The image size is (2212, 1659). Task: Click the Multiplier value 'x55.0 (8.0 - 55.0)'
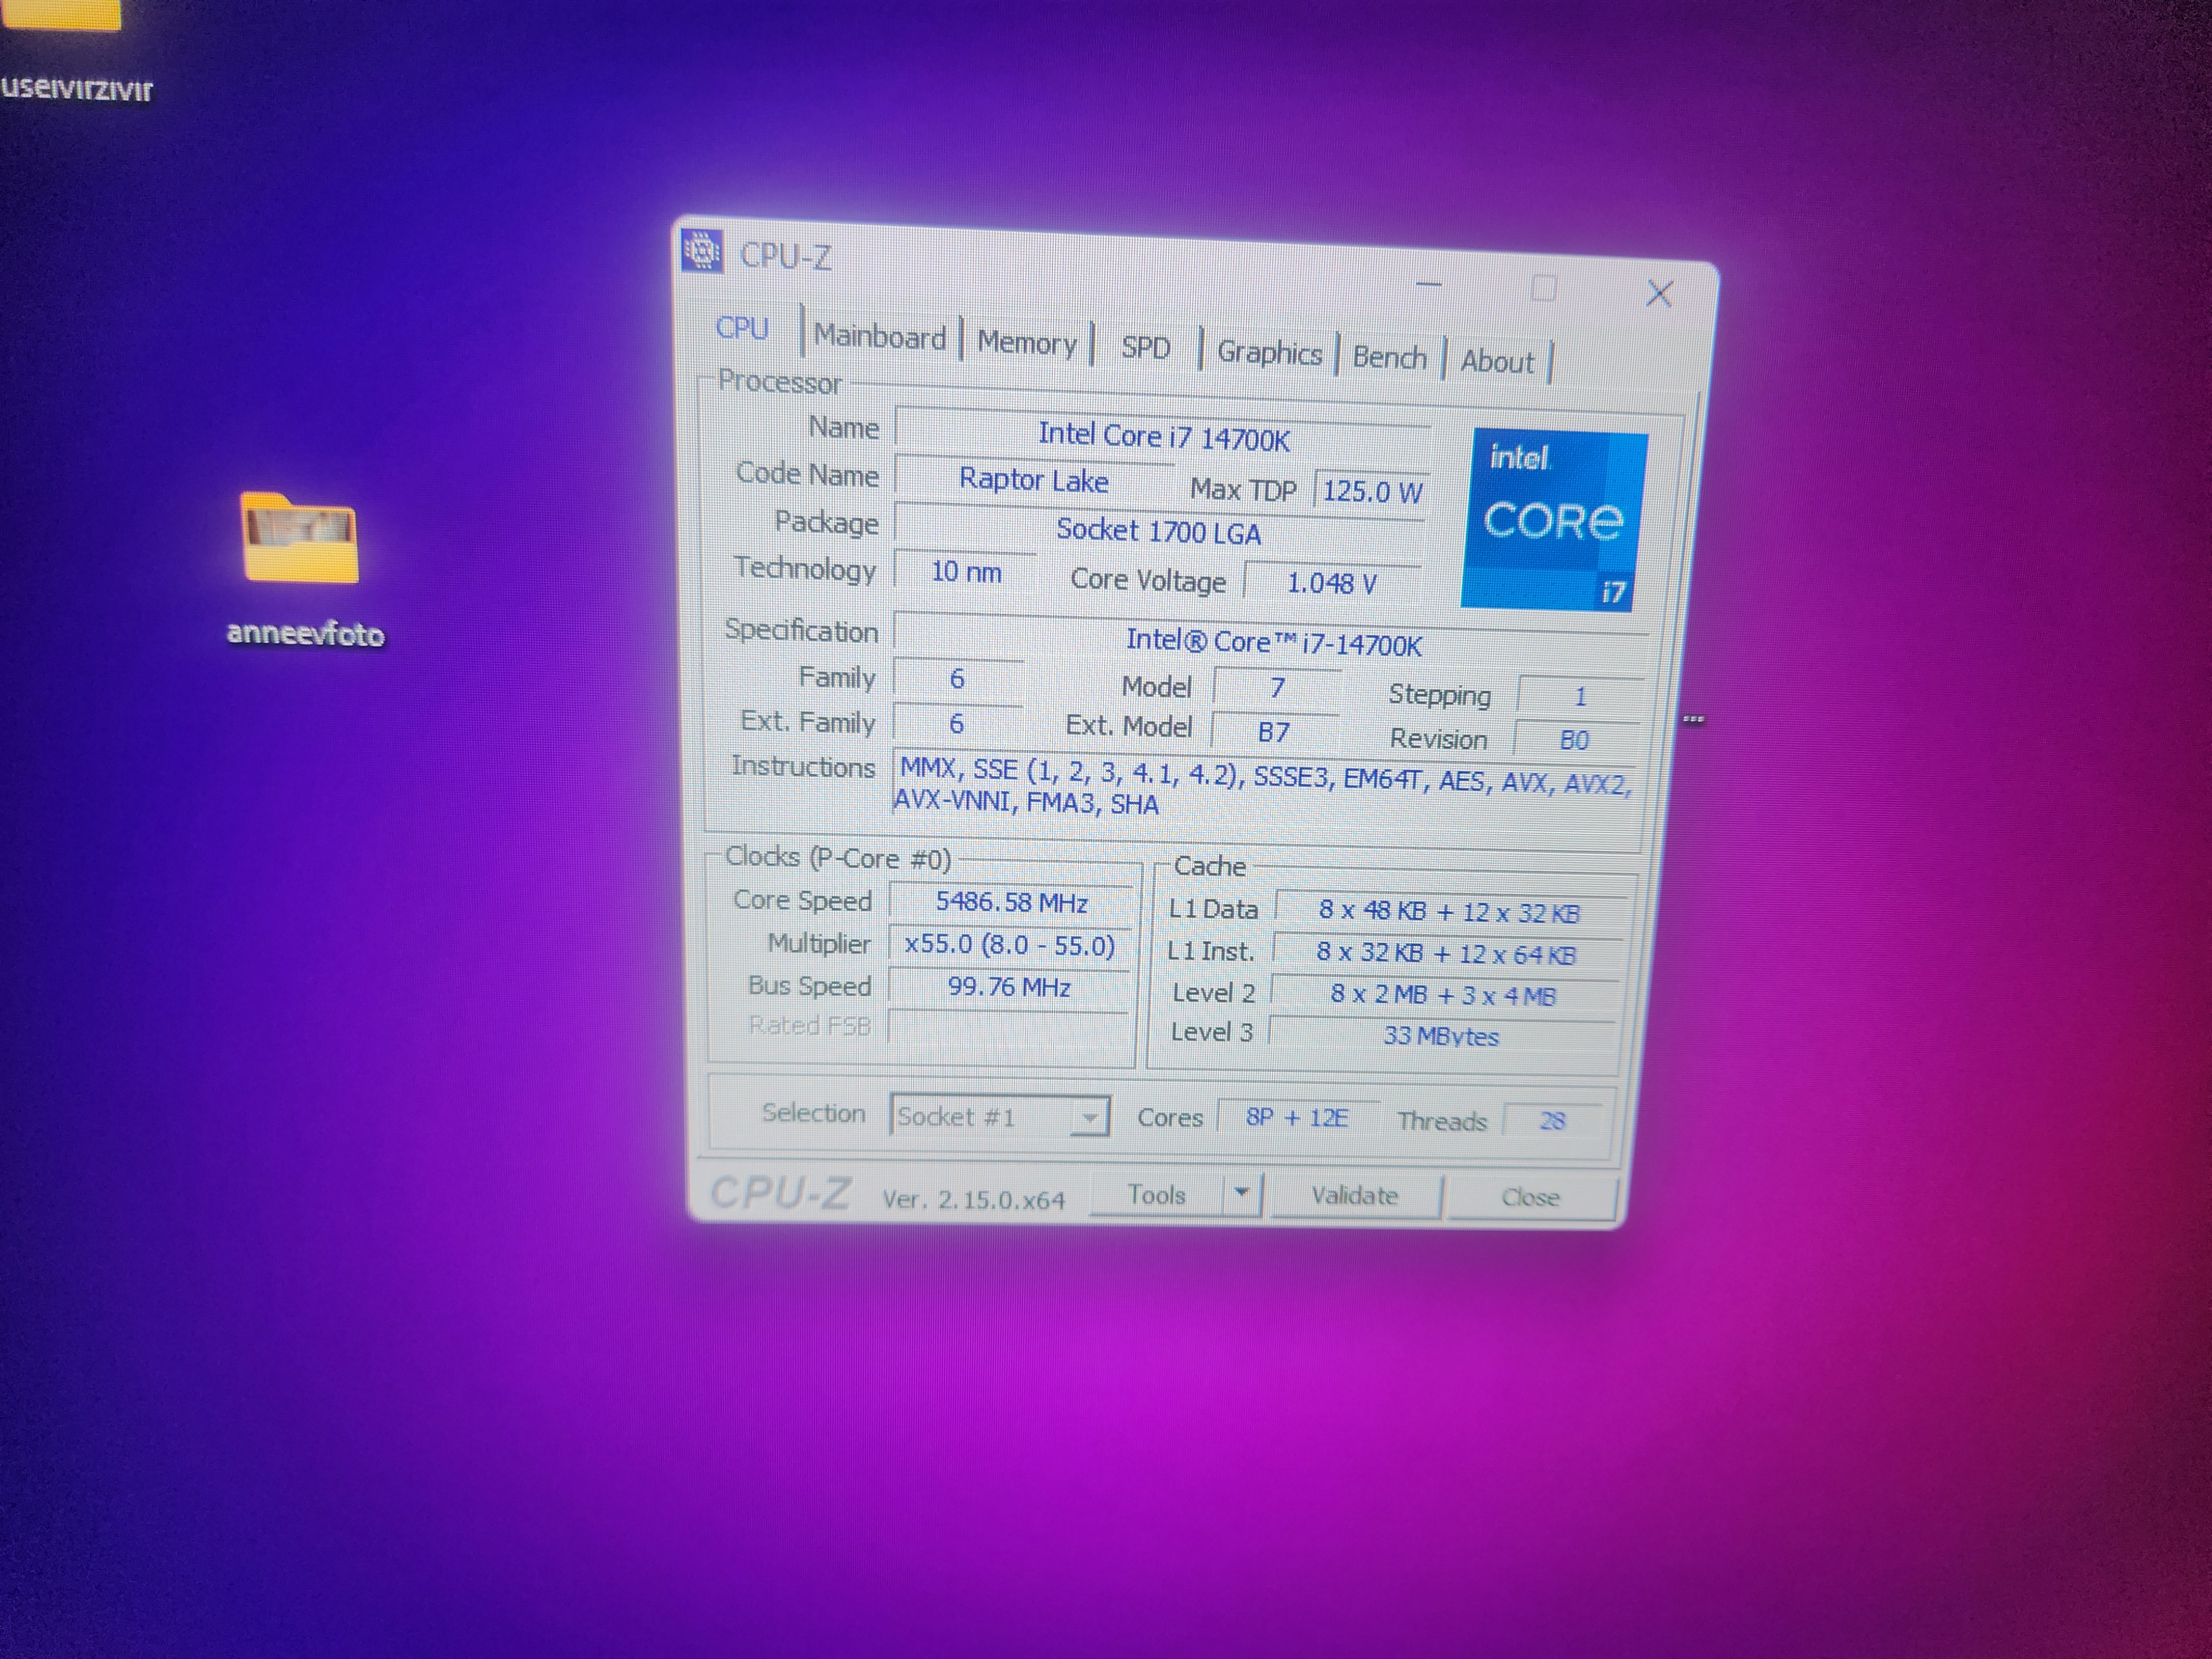tap(1010, 945)
